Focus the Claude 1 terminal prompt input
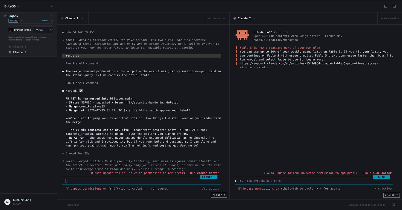The width and height of the screenshot is (402, 210). tap(141, 181)
